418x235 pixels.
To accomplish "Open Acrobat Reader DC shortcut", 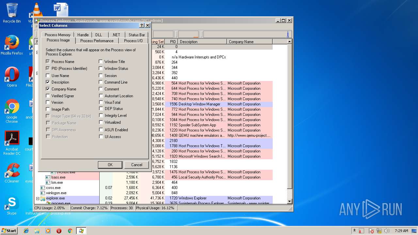I will [12, 143].
